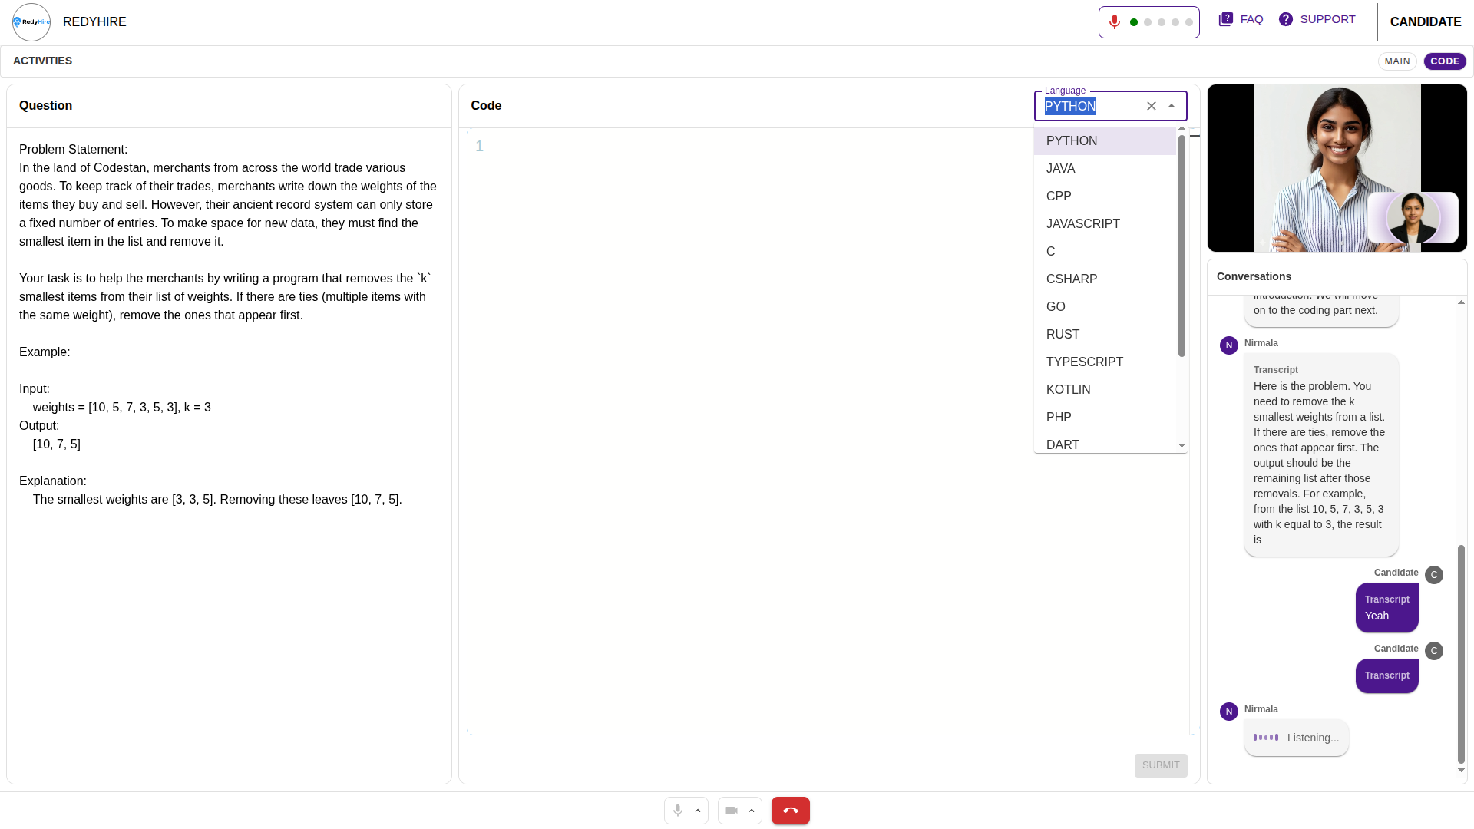This screenshot has height=829, width=1474.
Task: Click the SUBMIT button
Action: coord(1161,765)
